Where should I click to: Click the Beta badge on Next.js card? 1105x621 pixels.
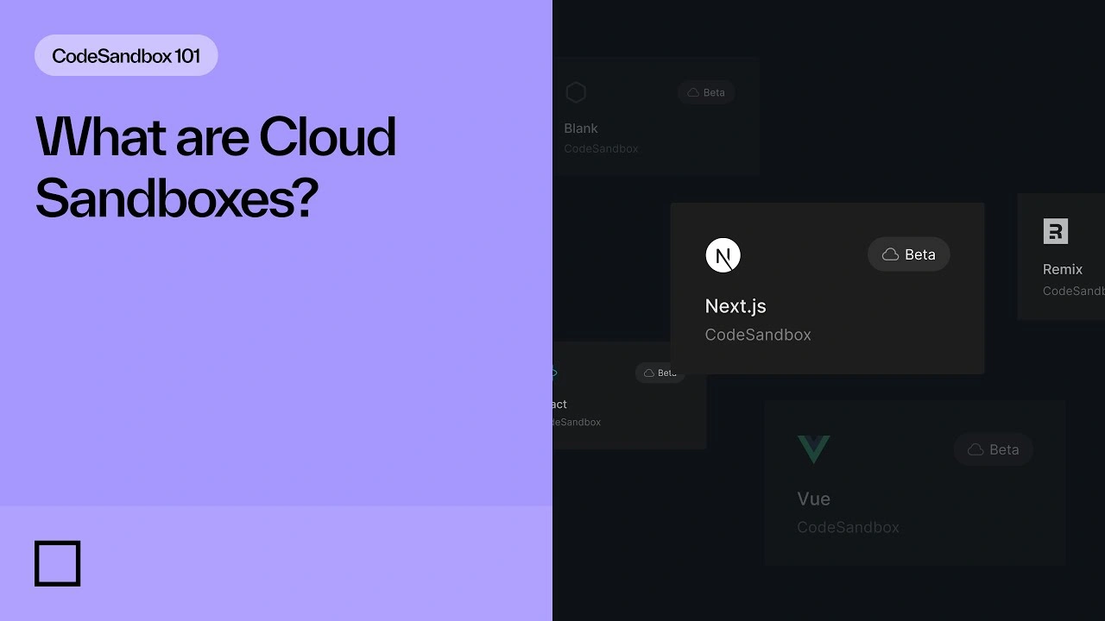pos(909,254)
